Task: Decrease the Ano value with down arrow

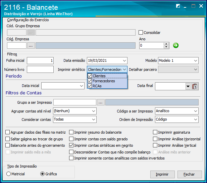Action: click(x=166, y=47)
